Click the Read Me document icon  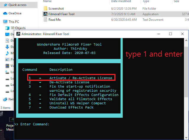click(45, 20)
